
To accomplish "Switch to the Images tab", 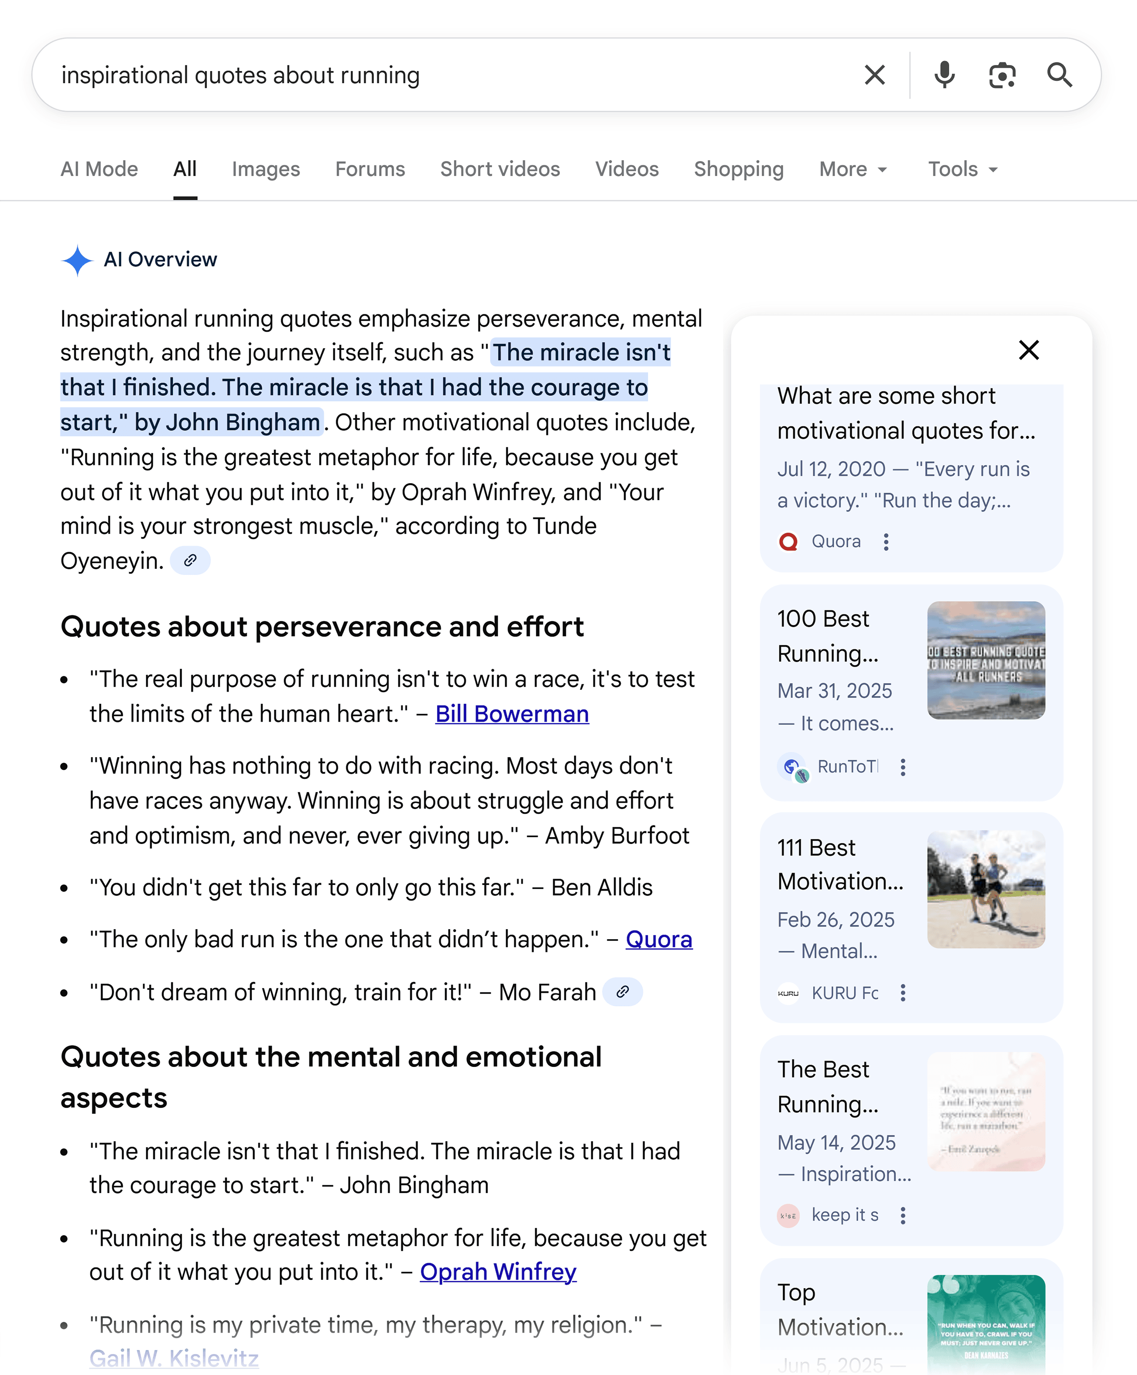I will pos(266,169).
